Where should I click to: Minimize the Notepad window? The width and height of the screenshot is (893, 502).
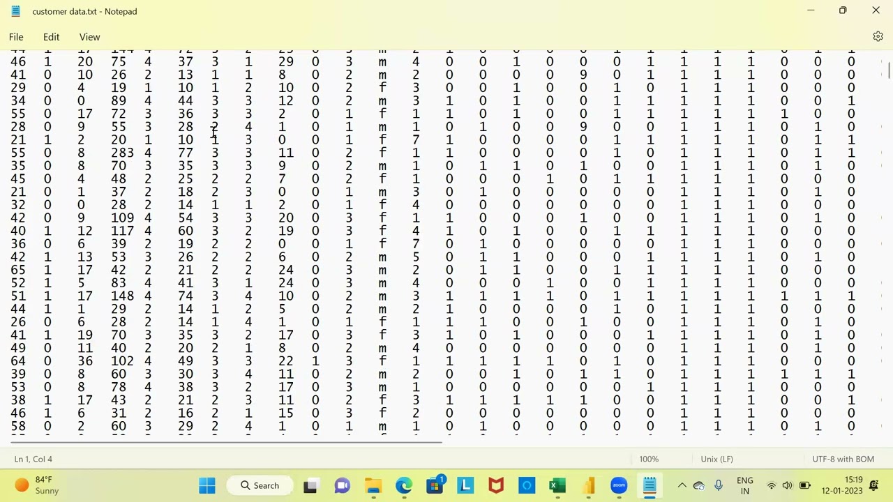(x=811, y=10)
